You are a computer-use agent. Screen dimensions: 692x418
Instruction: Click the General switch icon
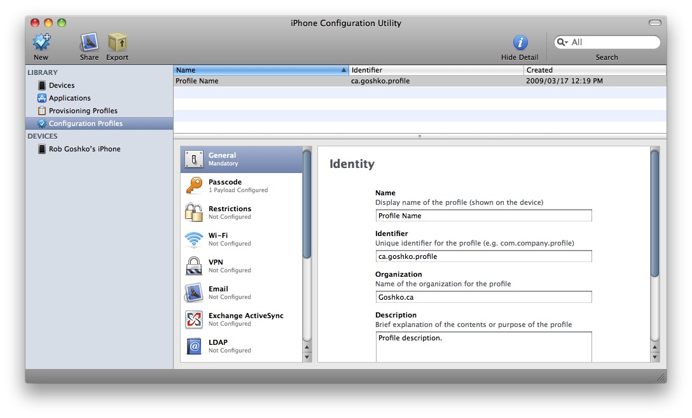[x=194, y=159]
